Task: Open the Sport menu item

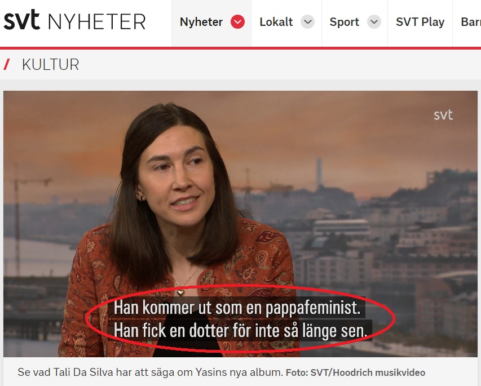Action: tap(344, 22)
